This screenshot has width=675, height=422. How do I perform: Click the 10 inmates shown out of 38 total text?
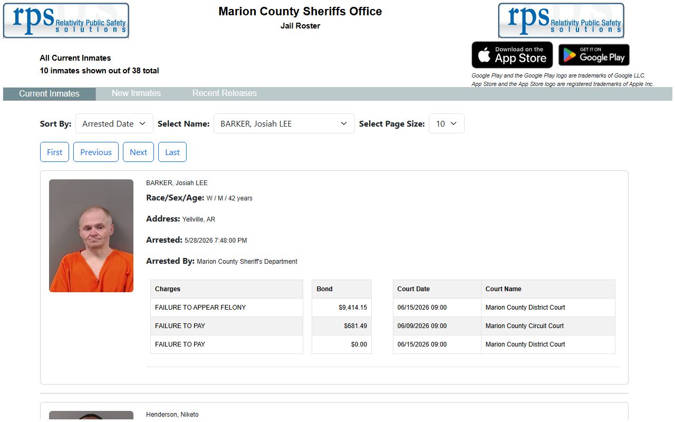tap(99, 71)
